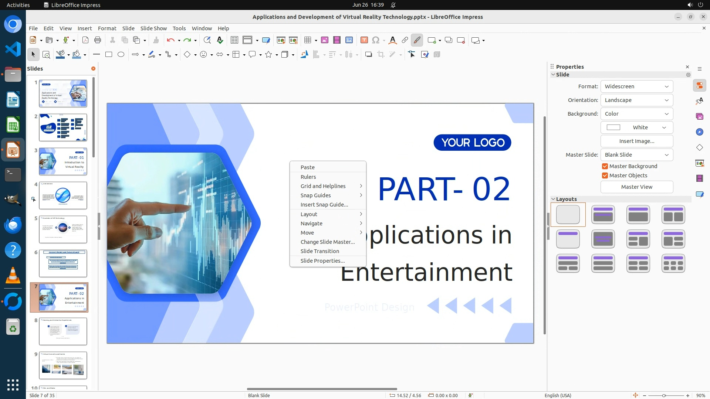This screenshot has width=710, height=399.
Task: Uncheck the Master Background checkbox
Action: coord(605,166)
